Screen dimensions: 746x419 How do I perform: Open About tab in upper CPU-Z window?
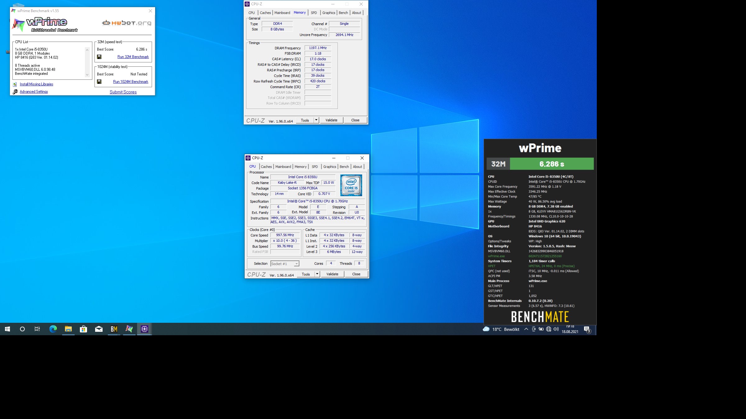(357, 13)
